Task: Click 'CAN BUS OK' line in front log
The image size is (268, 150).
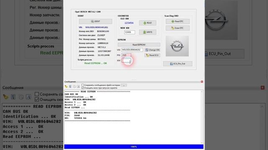Action: pyautogui.click(x=72, y=94)
